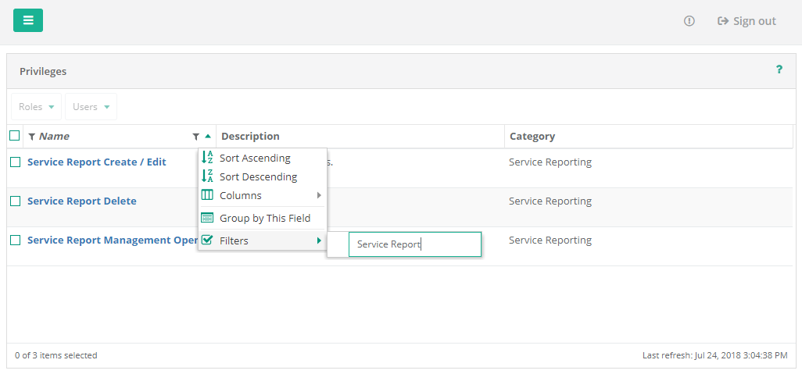This screenshot has height=374, width=802.
Task: Select the Filters menu entry
Action: click(x=263, y=240)
